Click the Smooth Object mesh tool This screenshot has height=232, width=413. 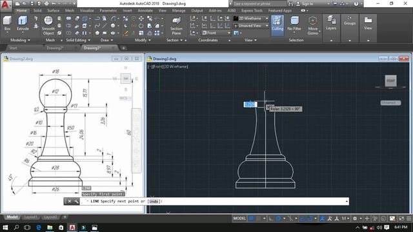click(48, 26)
